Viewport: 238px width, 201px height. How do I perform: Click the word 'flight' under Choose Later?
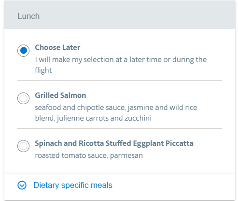[43, 70]
